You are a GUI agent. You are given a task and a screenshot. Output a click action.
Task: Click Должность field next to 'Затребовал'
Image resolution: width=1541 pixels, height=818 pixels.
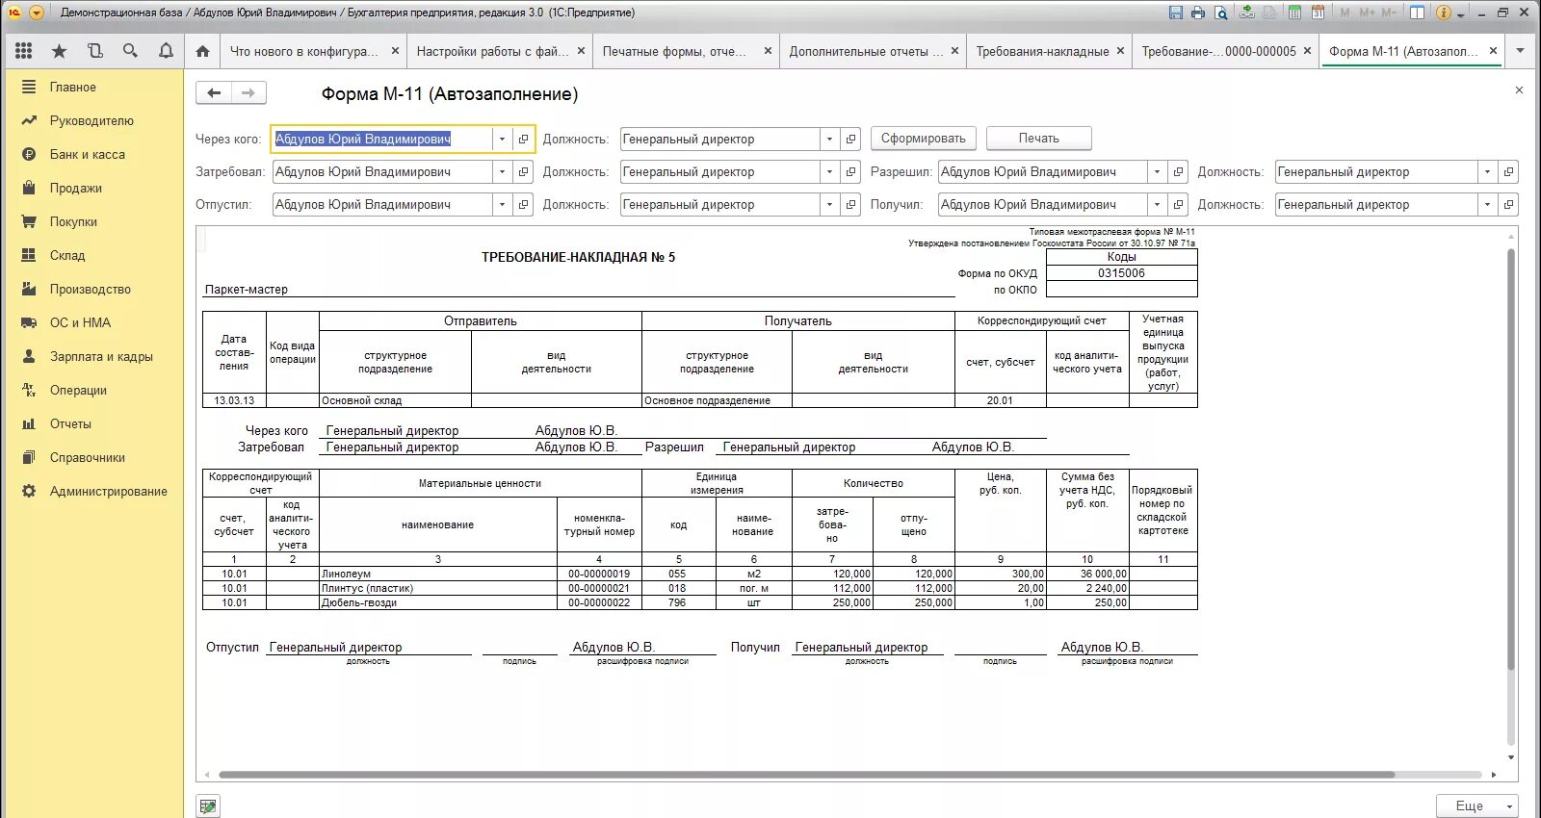720,172
